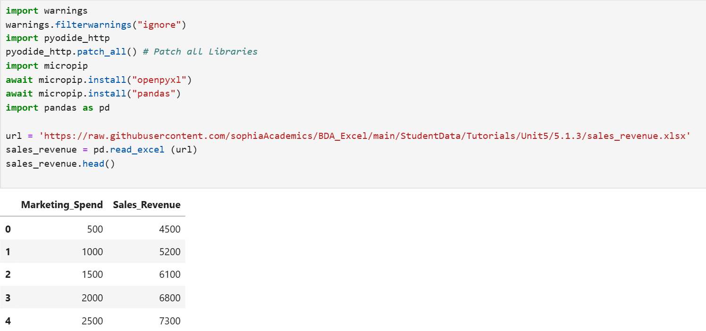Click the import pandas as pd line

(58, 108)
